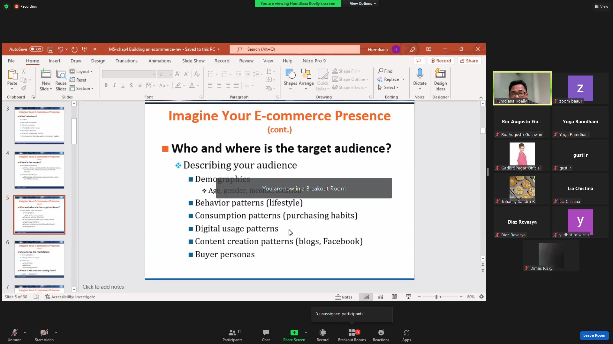
Task: Open PowerPoint comments pane icon
Action: [x=419, y=61]
